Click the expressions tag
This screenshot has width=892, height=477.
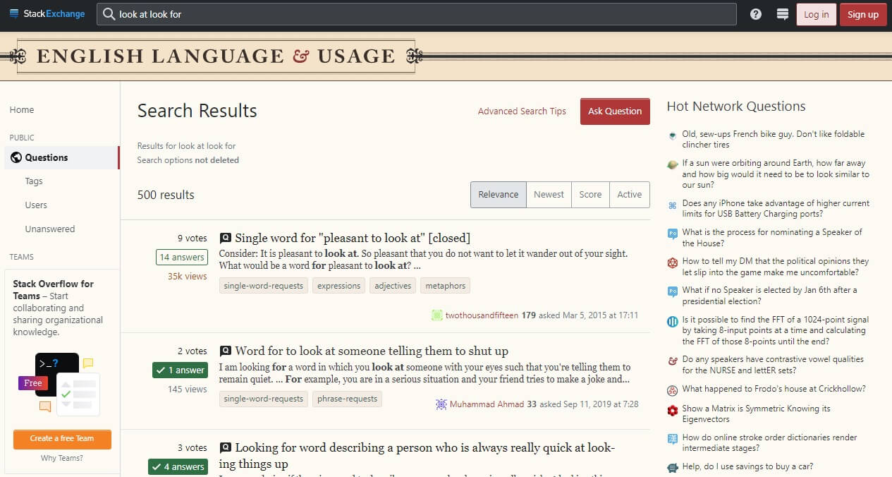click(x=339, y=286)
